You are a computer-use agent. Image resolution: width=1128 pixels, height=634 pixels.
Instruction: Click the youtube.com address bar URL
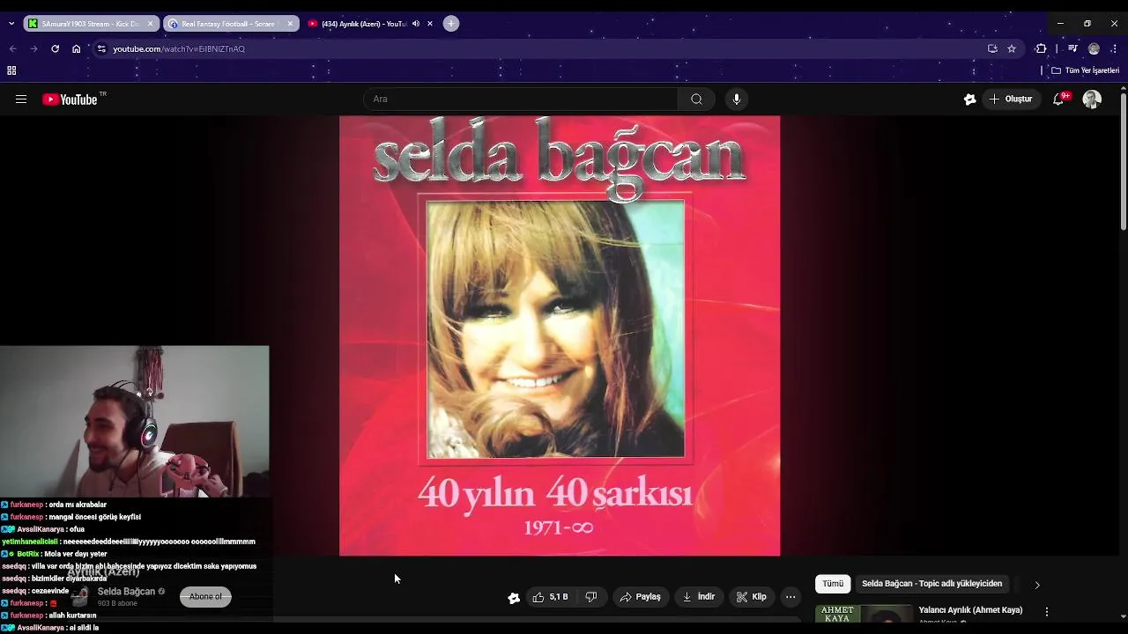[179, 48]
